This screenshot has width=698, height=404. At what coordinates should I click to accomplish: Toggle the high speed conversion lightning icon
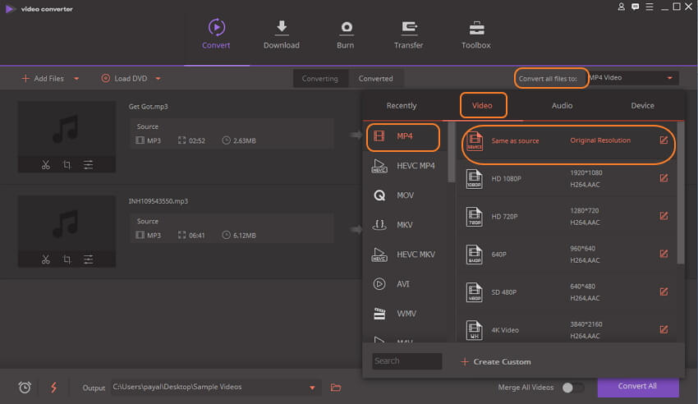53,388
